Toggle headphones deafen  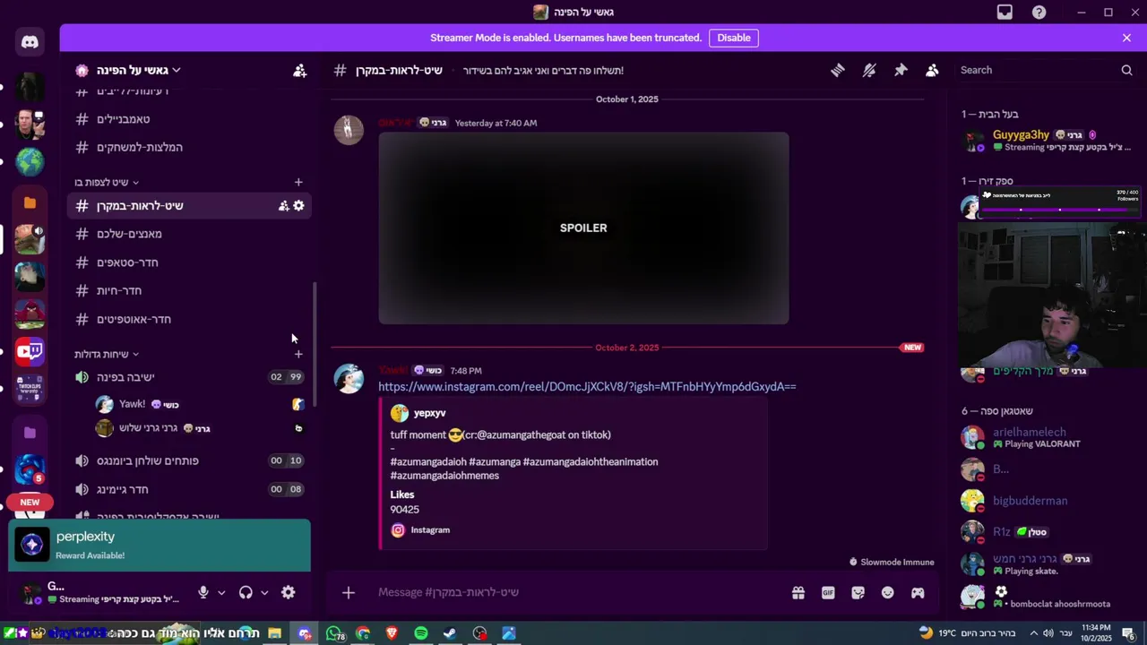tap(246, 592)
